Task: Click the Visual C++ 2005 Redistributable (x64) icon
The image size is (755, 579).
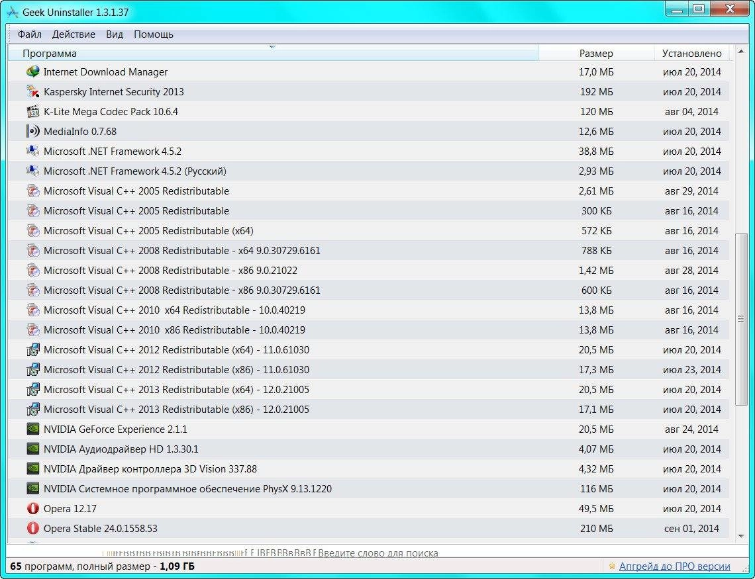Action: [32, 230]
